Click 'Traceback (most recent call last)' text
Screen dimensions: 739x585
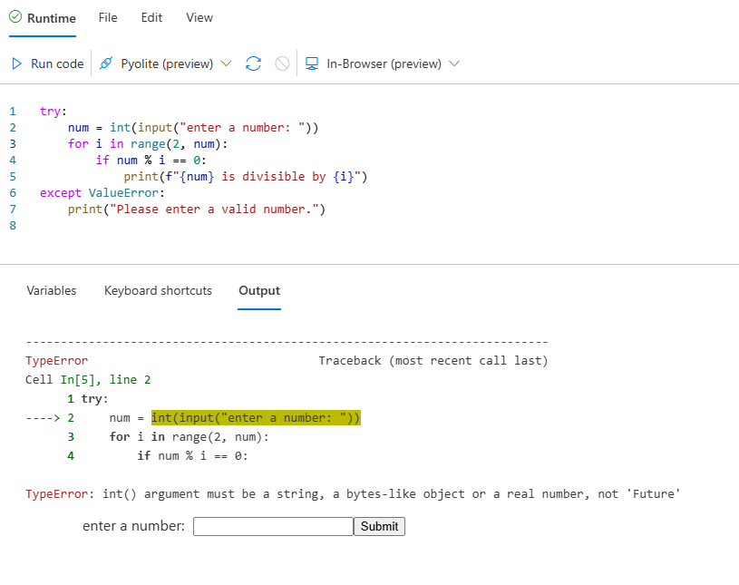click(x=433, y=361)
